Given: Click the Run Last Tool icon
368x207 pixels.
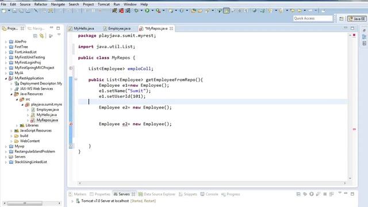Looking at the screenshot, I should (158, 10).
